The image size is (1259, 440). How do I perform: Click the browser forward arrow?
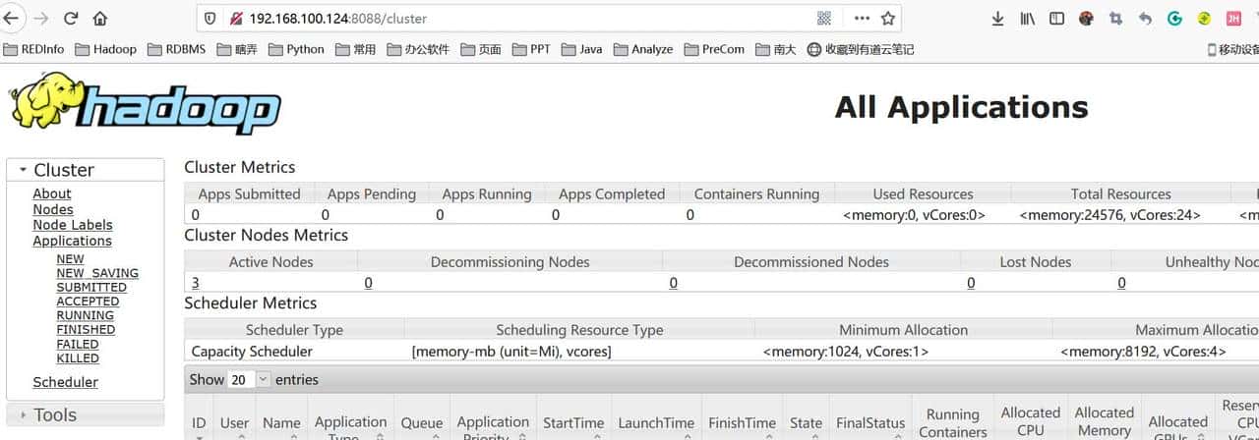coord(40,18)
